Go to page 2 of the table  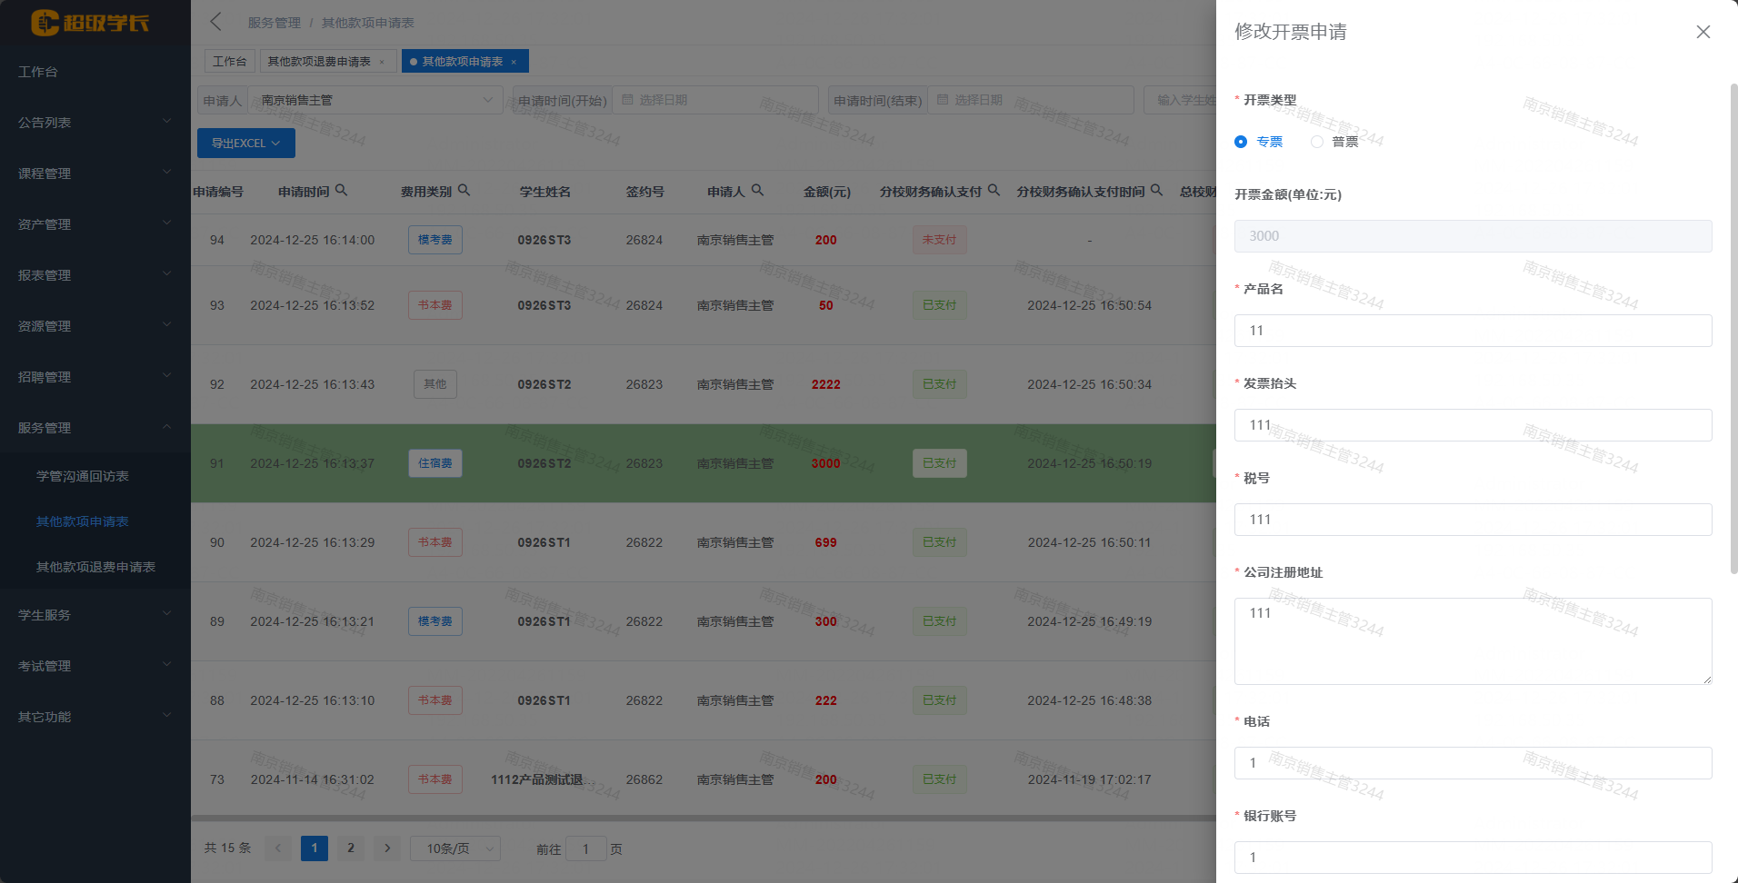(x=351, y=848)
